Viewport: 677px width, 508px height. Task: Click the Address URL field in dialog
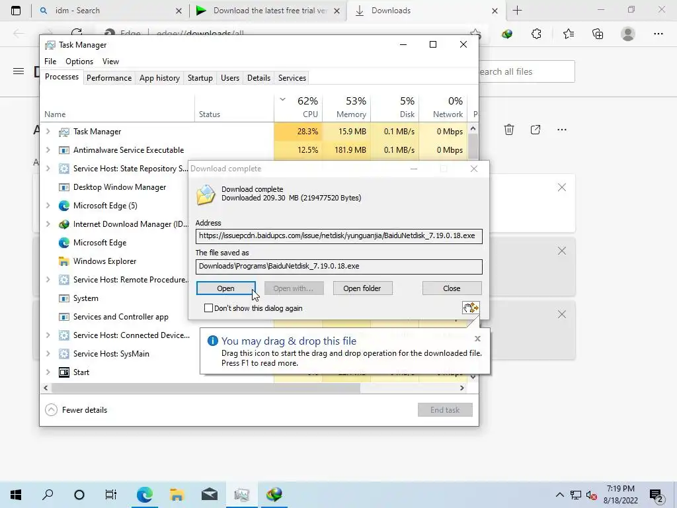point(339,236)
